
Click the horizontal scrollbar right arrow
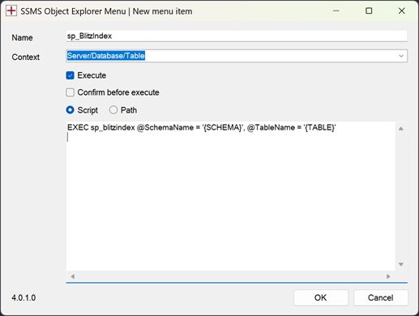coord(388,276)
